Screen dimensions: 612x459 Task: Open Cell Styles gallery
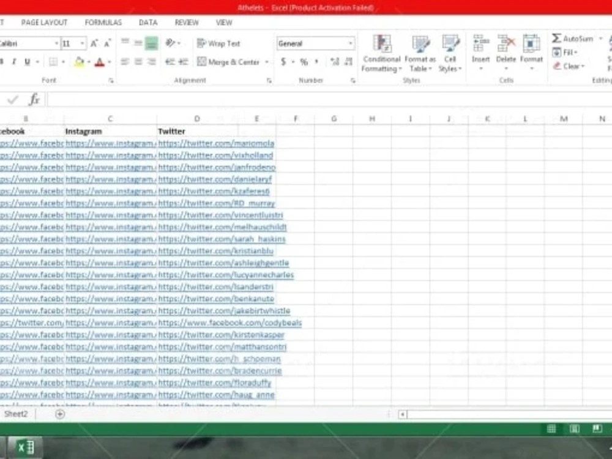(450, 53)
